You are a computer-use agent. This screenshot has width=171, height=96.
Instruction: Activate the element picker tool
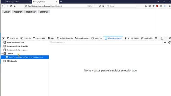[x=3, y=38]
